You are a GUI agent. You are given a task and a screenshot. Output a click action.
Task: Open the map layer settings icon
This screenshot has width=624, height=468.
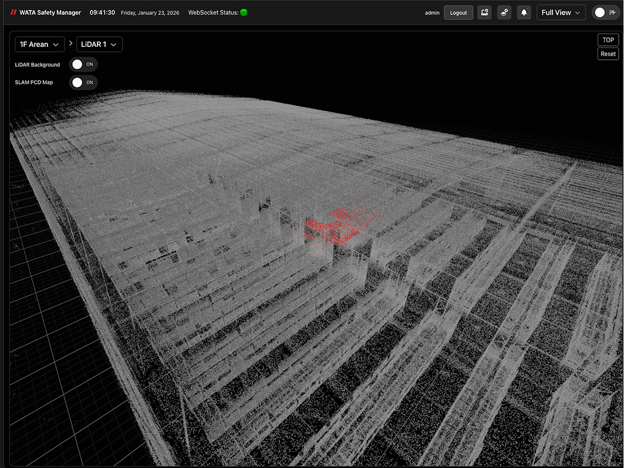tap(504, 13)
